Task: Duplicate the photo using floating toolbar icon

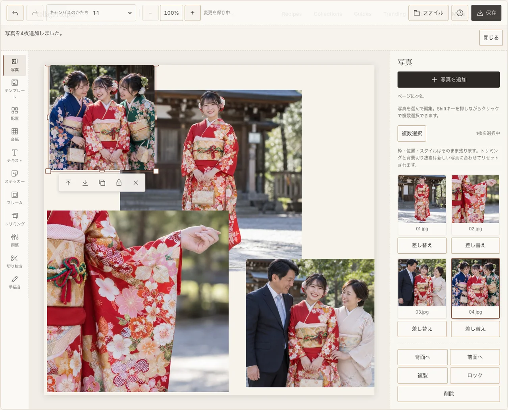Action: pos(102,183)
